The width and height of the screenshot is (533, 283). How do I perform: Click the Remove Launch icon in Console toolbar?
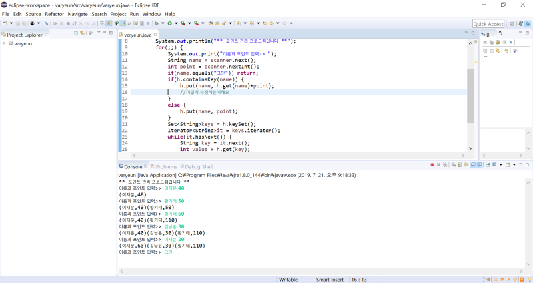(x=439, y=164)
